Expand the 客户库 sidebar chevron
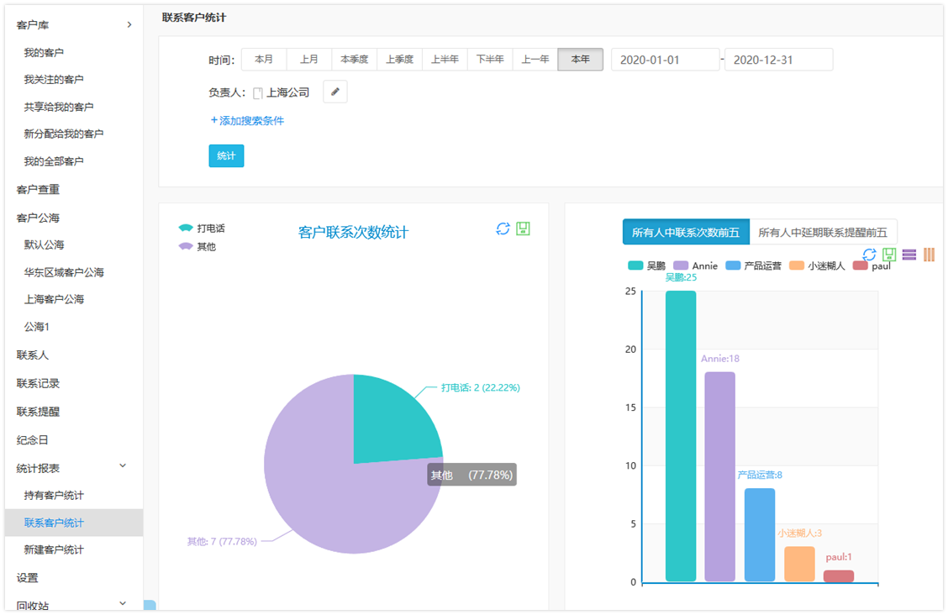This screenshot has height=615, width=948. pos(129,25)
